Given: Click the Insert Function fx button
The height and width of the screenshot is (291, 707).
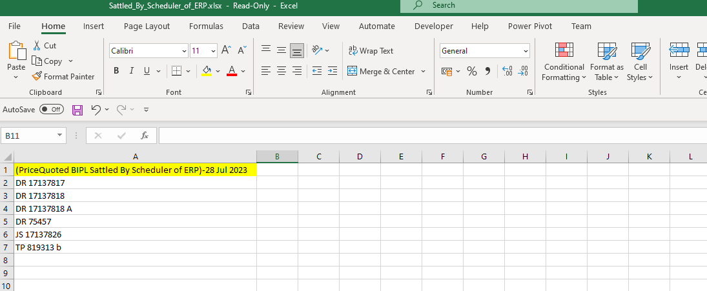Looking at the screenshot, I should coord(145,135).
